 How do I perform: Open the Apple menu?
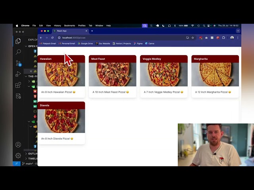17,25
